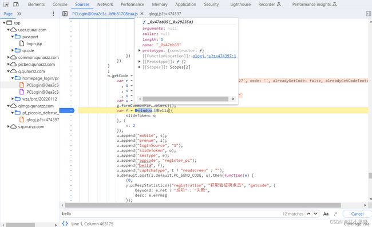Open the navigator three-dot menu
Screen dimensions: 372x227
click(53, 14)
